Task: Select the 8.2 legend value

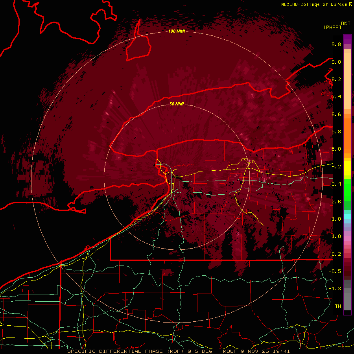Action: 336,79
